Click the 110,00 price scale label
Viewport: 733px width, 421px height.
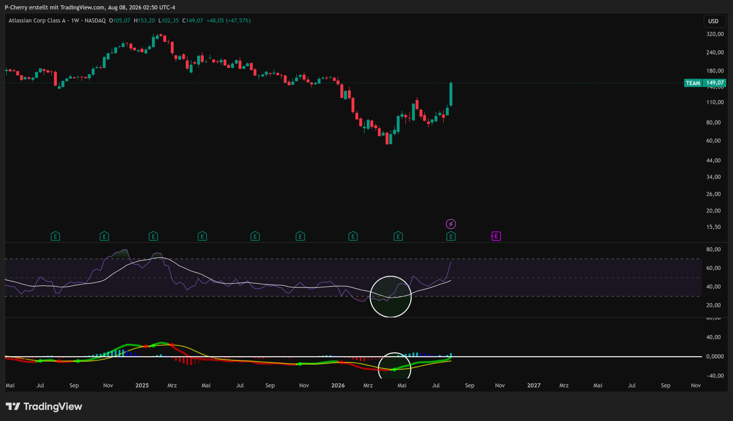coord(715,102)
